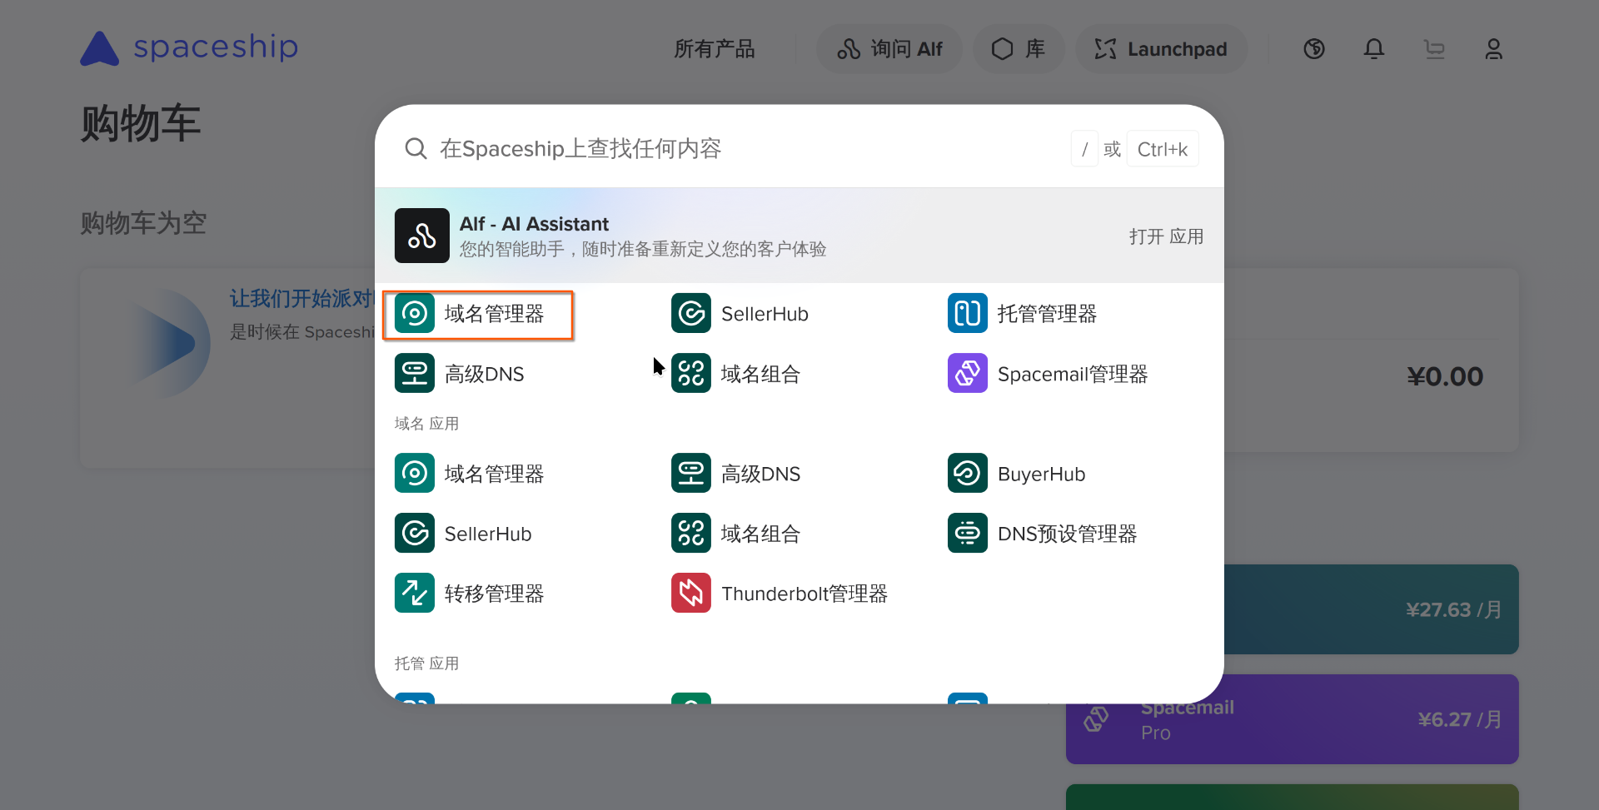Open 所有产品 menu

(x=714, y=49)
